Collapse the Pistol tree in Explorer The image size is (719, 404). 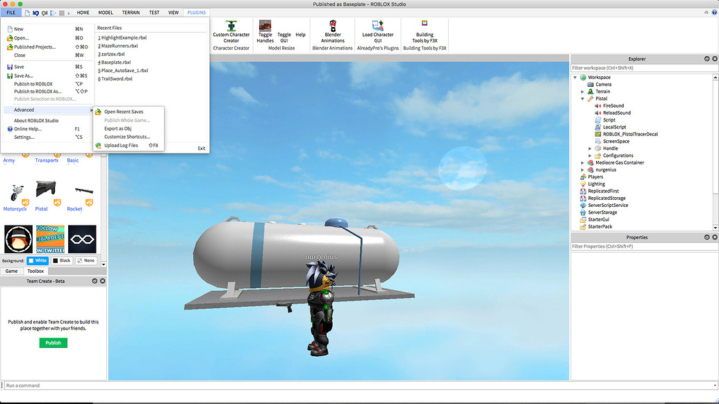(x=582, y=98)
